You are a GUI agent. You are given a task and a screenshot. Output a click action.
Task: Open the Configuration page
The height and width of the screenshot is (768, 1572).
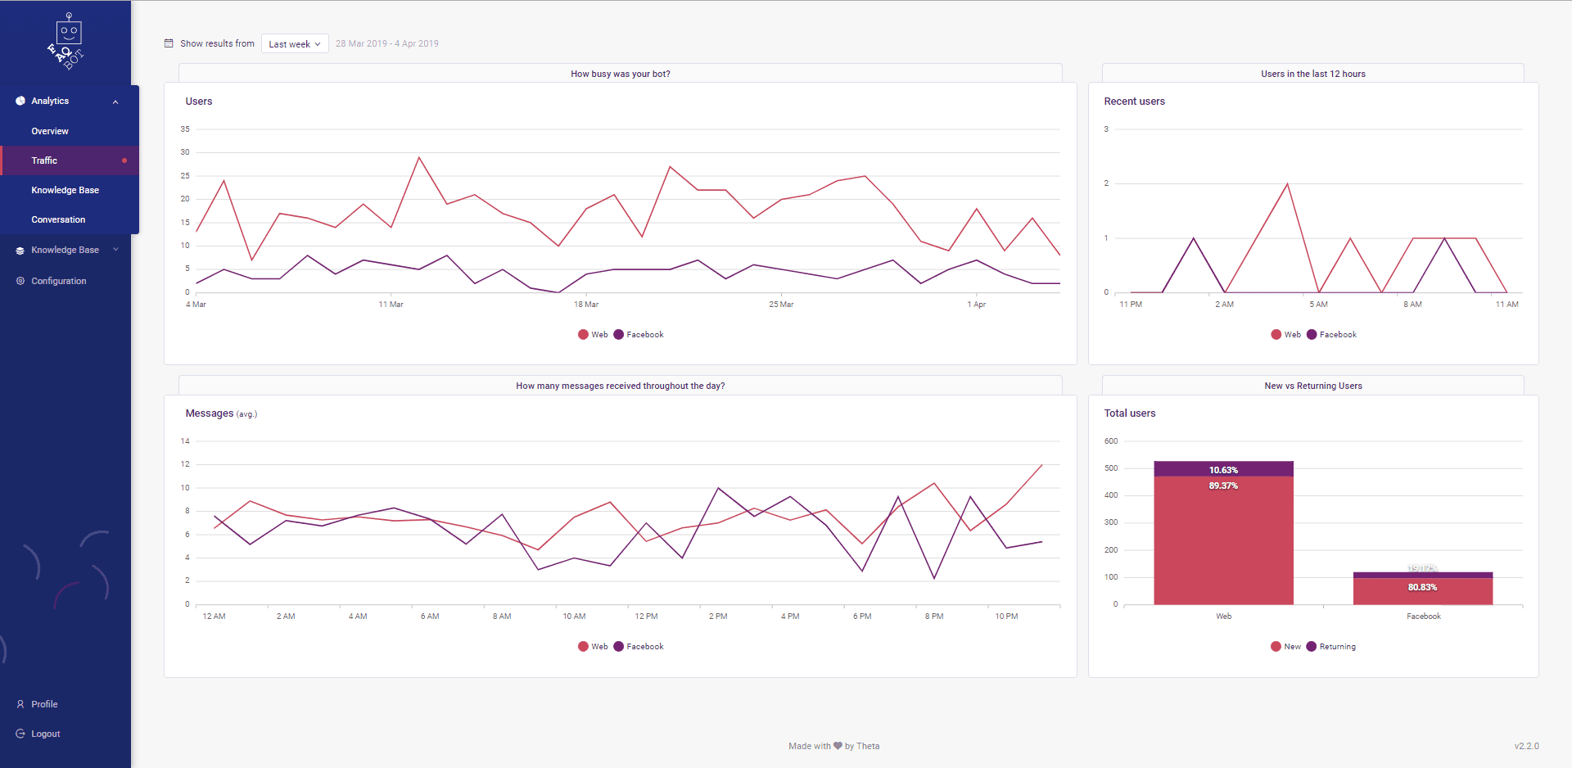coord(59,281)
